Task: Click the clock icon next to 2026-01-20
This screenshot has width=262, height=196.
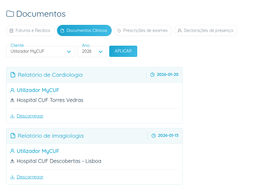Action: (x=152, y=75)
